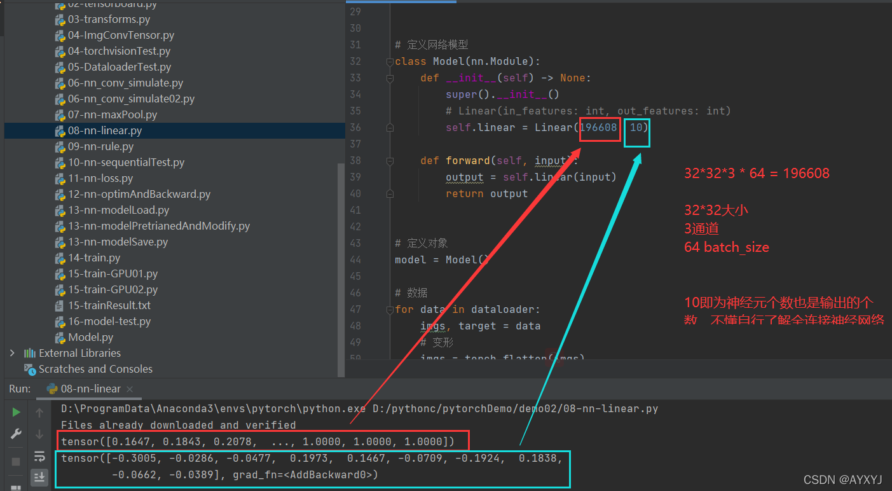892x491 pixels.
Task: Open 13-nn-modelSave.py file
Action: tap(118, 242)
